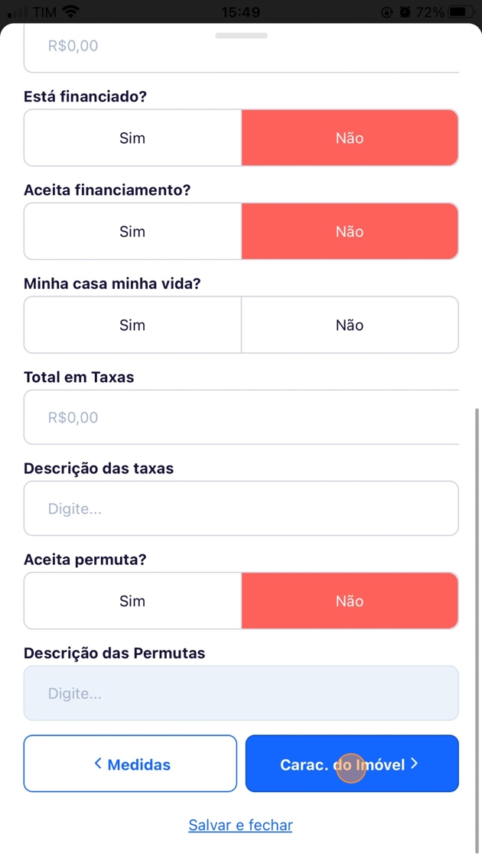Continue to Carac. do Imóvel

pyautogui.click(x=351, y=764)
